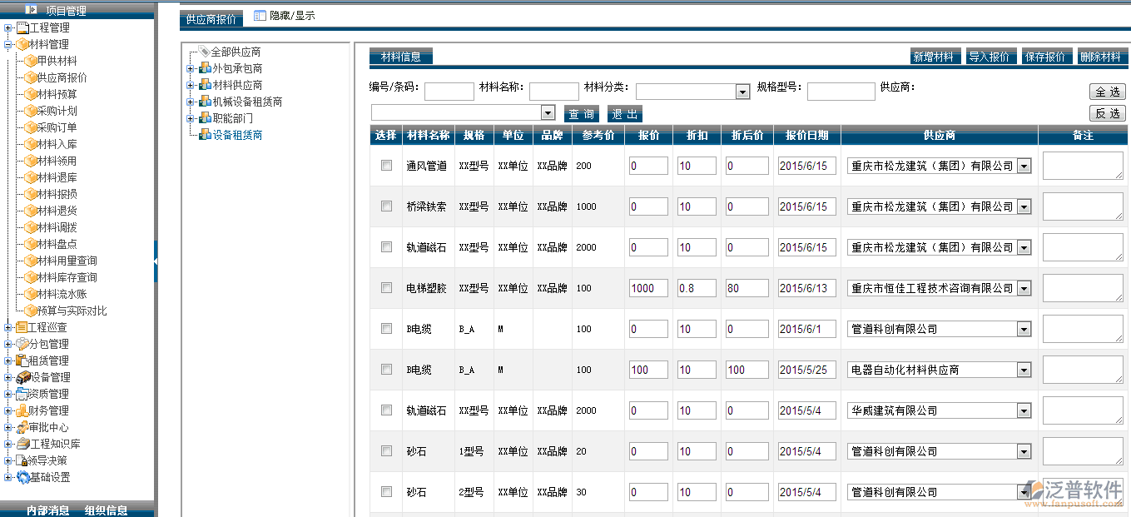Click the 材料盘点 item icon
This screenshot has width=1131, height=517.
(31, 244)
